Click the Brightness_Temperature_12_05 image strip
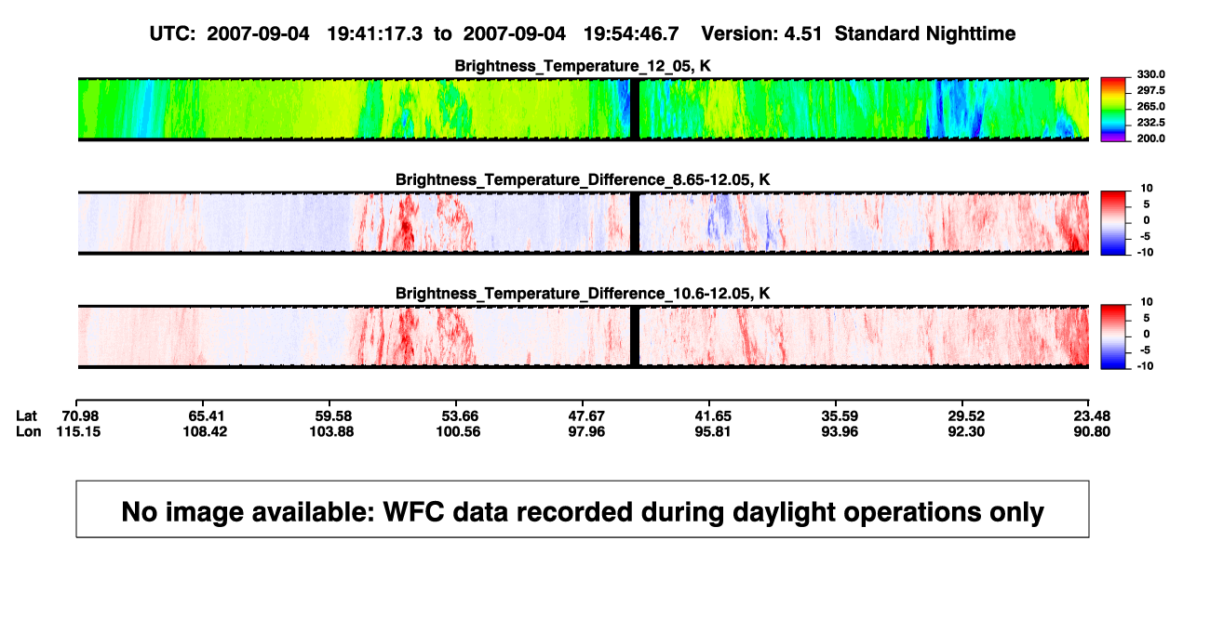The width and height of the screenshot is (1210, 620). 583,109
